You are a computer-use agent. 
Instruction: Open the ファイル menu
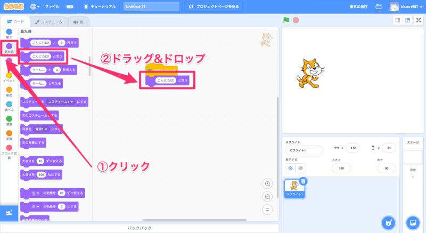click(52, 7)
